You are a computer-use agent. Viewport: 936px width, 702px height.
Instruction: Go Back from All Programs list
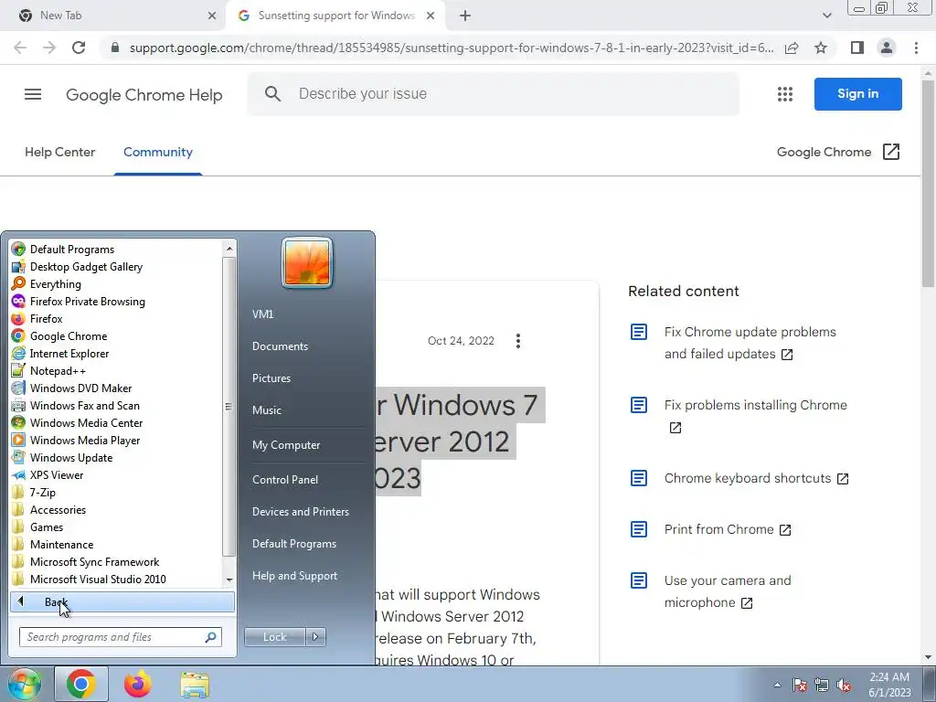coord(122,602)
